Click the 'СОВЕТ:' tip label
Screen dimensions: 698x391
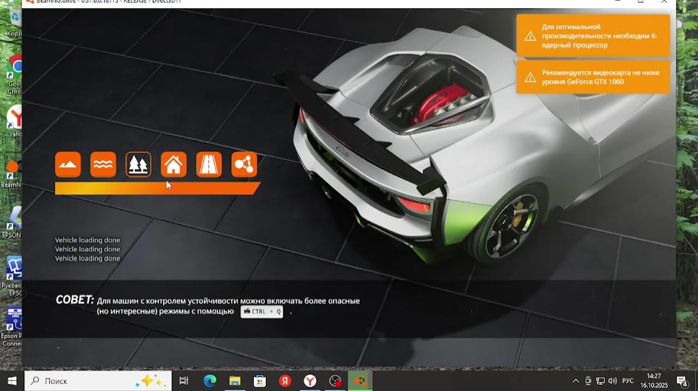pos(74,300)
